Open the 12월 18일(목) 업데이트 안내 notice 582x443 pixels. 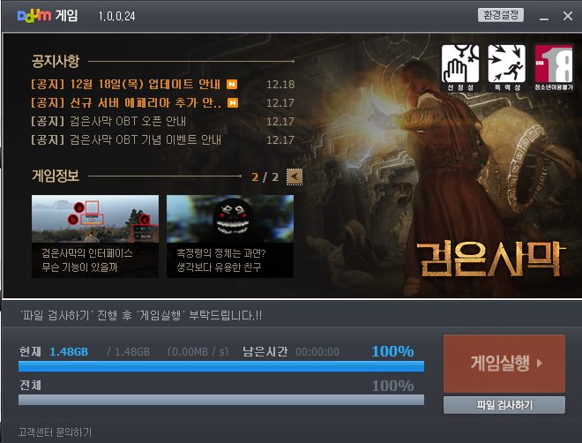tap(125, 85)
